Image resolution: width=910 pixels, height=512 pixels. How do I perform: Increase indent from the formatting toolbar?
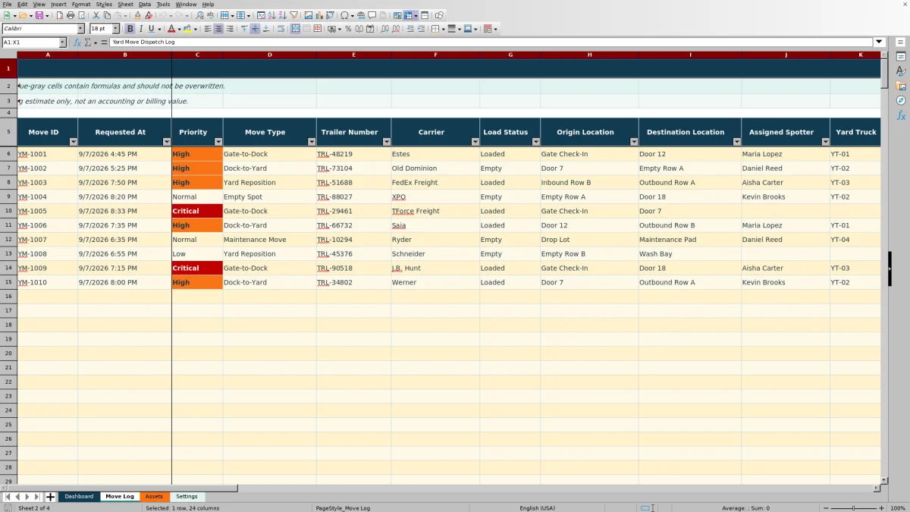[410, 29]
